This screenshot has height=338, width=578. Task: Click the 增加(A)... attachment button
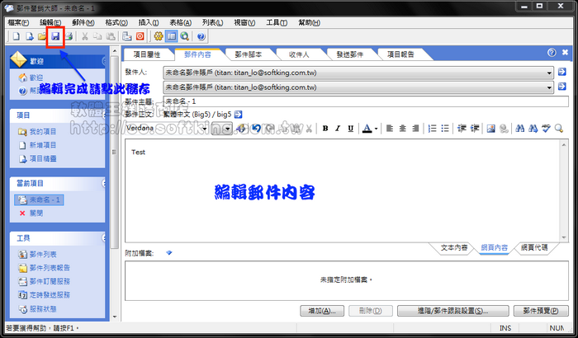tap(320, 311)
